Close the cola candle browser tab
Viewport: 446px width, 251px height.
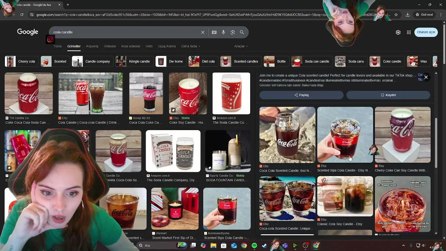[x=59, y=5]
